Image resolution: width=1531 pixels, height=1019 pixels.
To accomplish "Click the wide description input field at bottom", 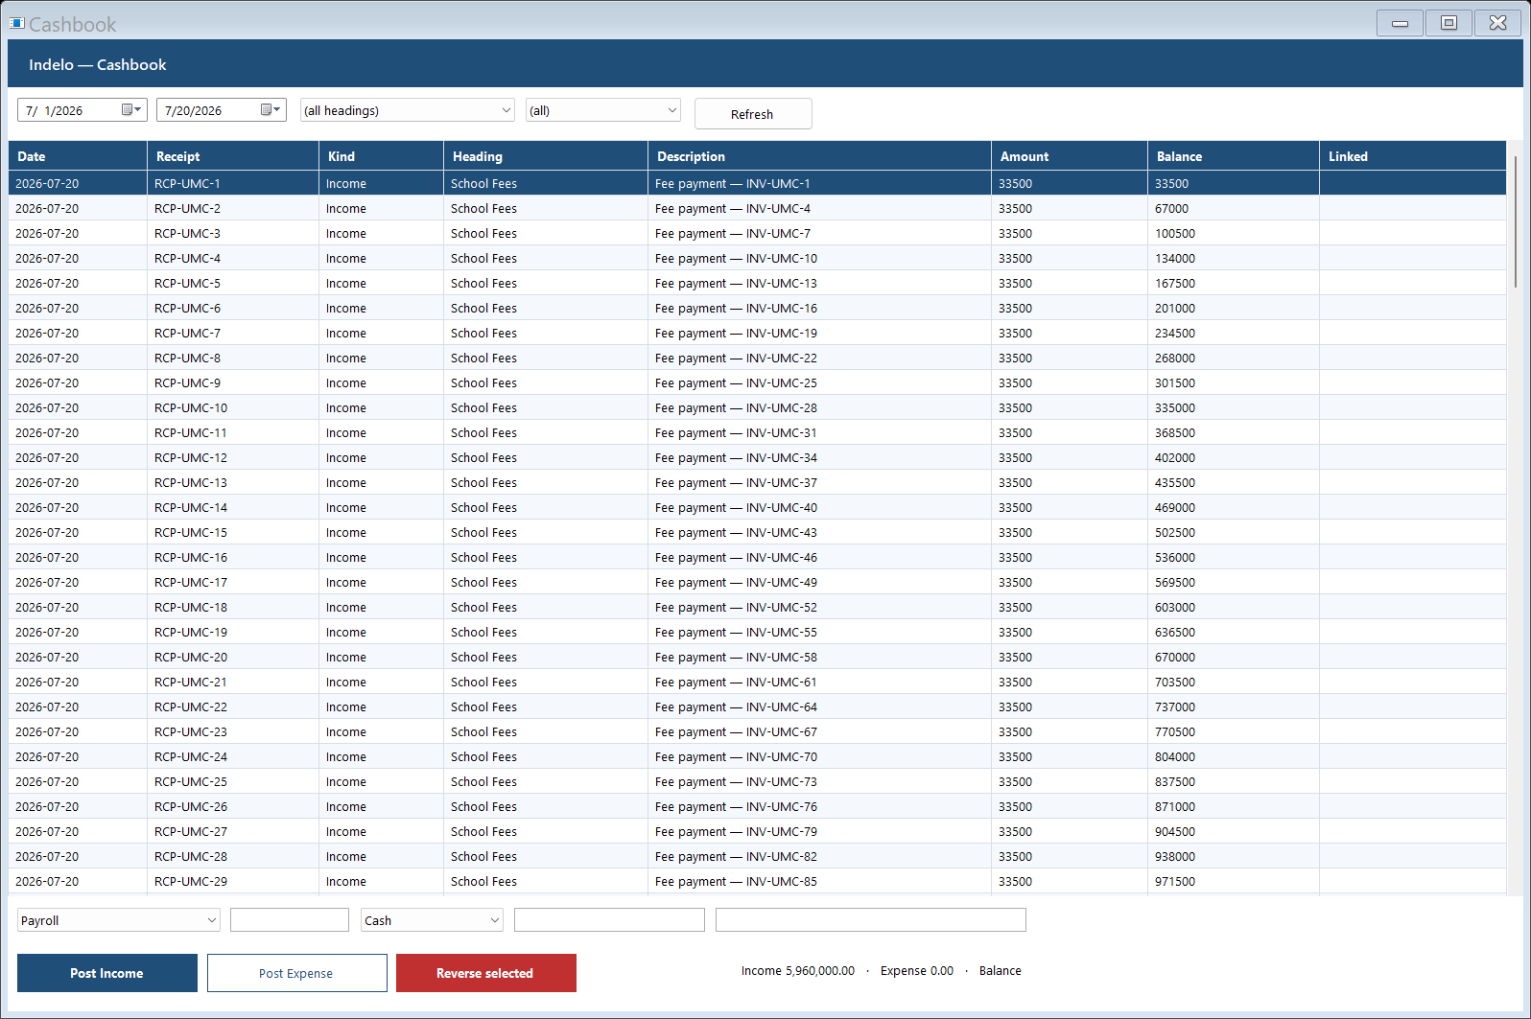I will click(871, 920).
